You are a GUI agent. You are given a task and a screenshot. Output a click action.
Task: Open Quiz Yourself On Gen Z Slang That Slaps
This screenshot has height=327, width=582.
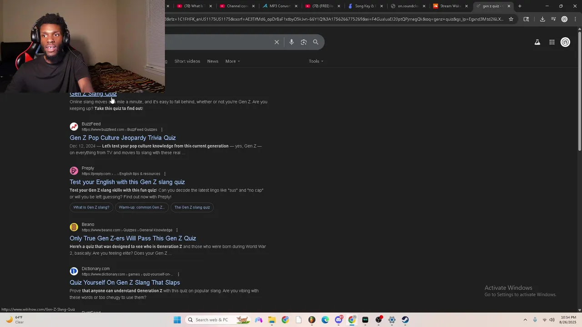point(125,282)
